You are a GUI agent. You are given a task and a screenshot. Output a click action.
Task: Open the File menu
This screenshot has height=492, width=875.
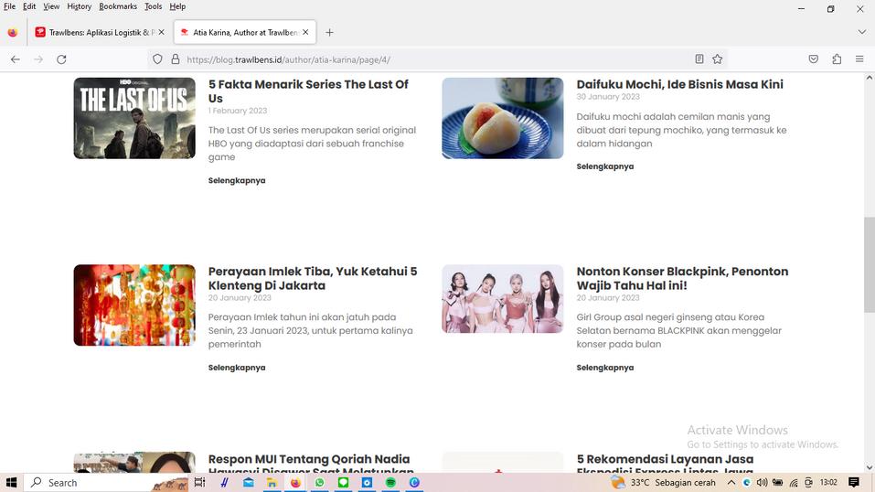[9, 6]
